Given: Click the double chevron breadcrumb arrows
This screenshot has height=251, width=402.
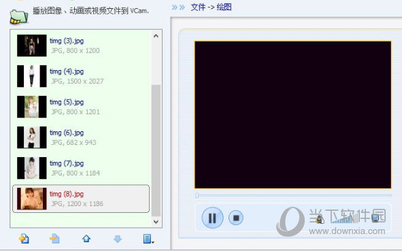Looking at the screenshot, I should pyautogui.click(x=178, y=7).
